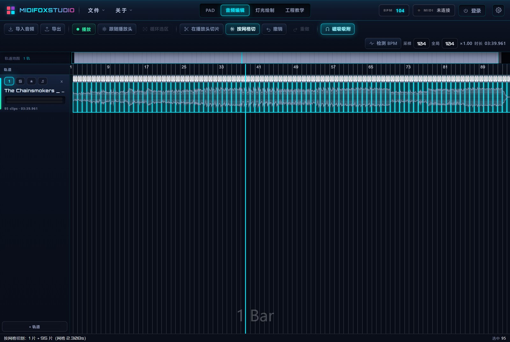510x342 pixels.
Task: Switch to the 灯光绘制 tab
Action: pos(265,10)
